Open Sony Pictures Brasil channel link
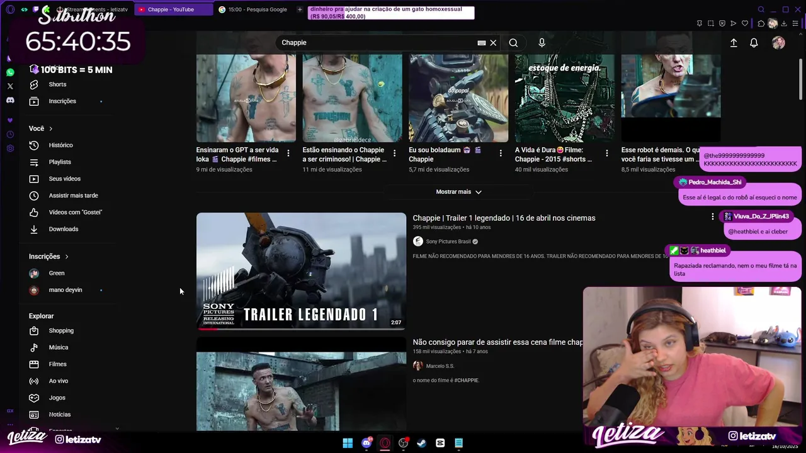Screen dimensions: 806x453 pyautogui.click(x=448, y=242)
